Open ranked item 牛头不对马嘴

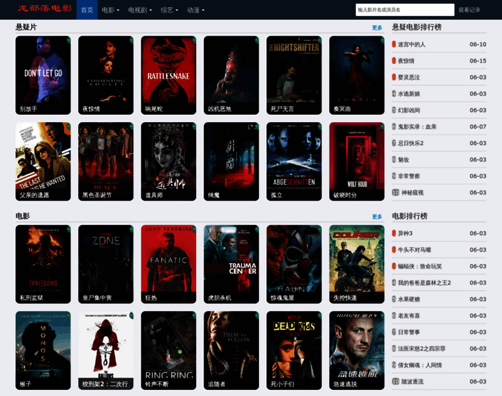pos(414,250)
